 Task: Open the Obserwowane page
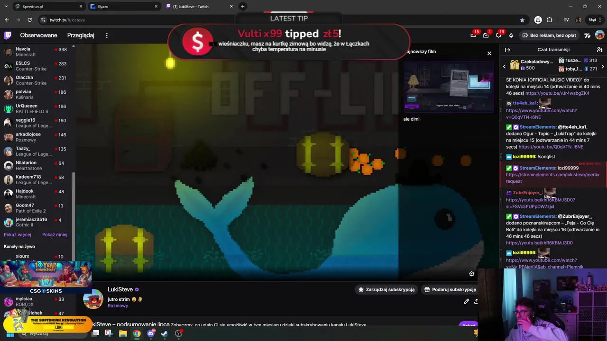pyautogui.click(x=38, y=35)
